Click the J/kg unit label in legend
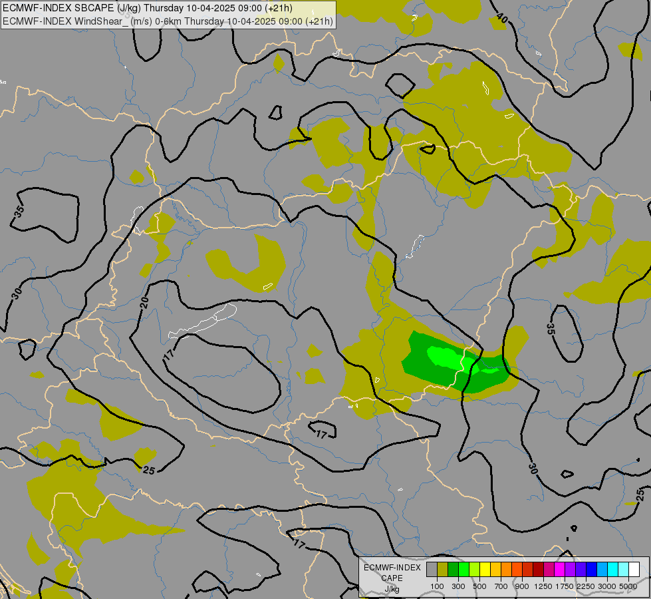This screenshot has width=651, height=599. pyautogui.click(x=392, y=589)
